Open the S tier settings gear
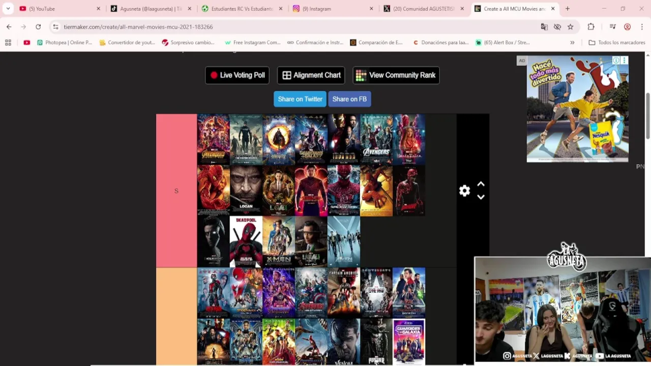The height and width of the screenshot is (366, 651). coord(464,191)
